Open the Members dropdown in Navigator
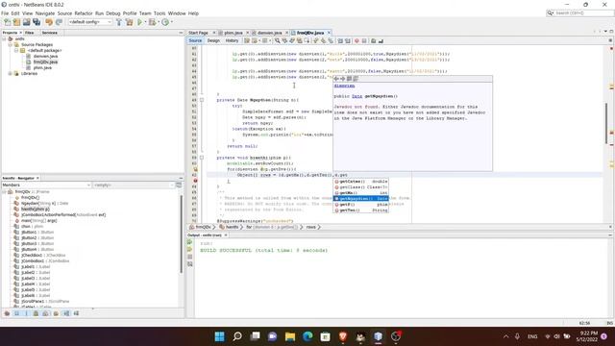 pyautogui.click(x=46, y=185)
